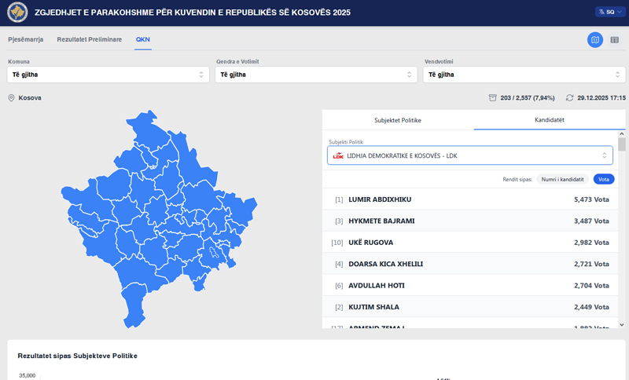Select candidate Hykmete Bajrami row

click(x=470, y=221)
